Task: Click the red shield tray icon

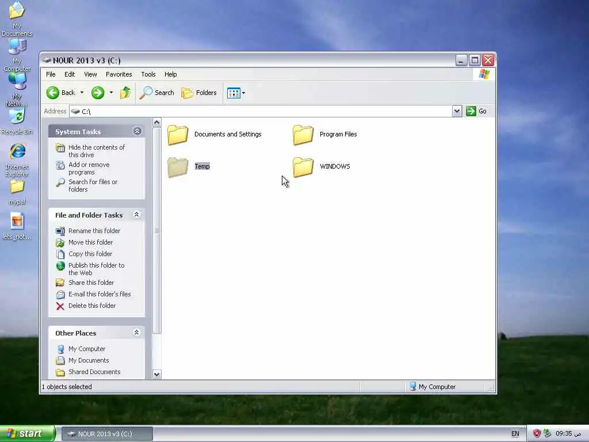Action: click(537, 433)
